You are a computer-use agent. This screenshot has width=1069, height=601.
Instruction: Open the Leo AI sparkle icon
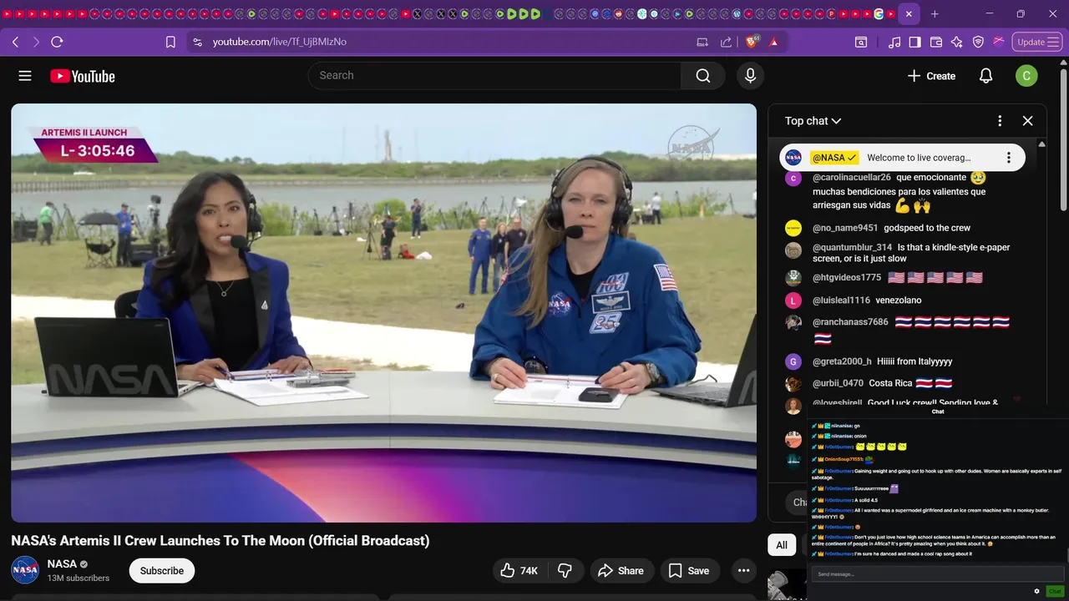957,42
